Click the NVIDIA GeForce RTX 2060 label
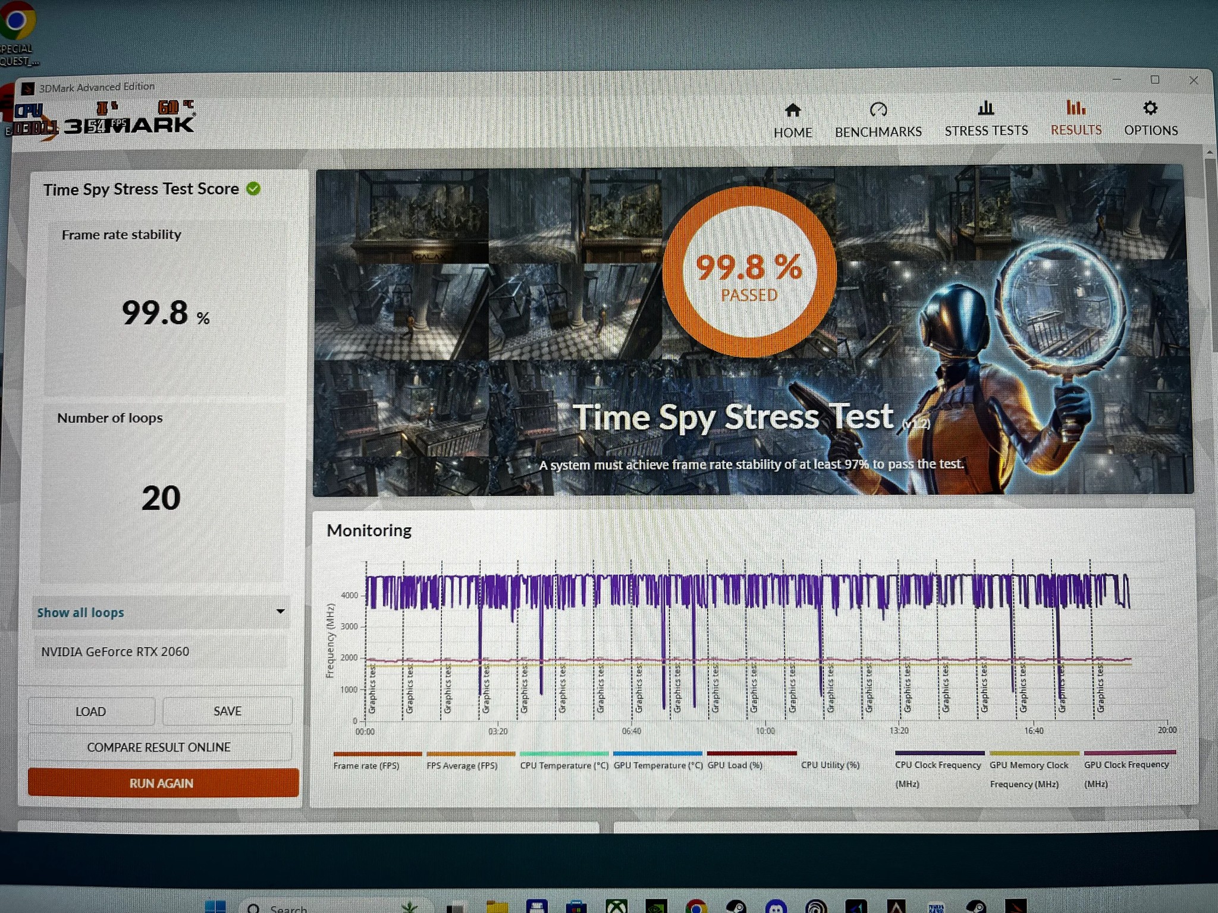 115,651
